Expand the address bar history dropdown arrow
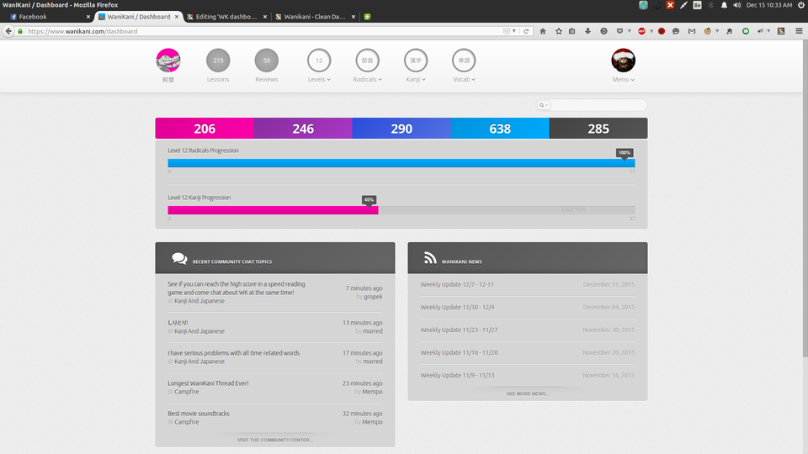This screenshot has width=808, height=454. pyautogui.click(x=513, y=31)
